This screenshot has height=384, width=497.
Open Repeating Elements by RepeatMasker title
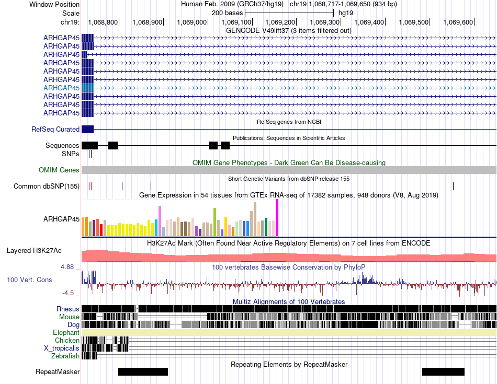point(289,364)
